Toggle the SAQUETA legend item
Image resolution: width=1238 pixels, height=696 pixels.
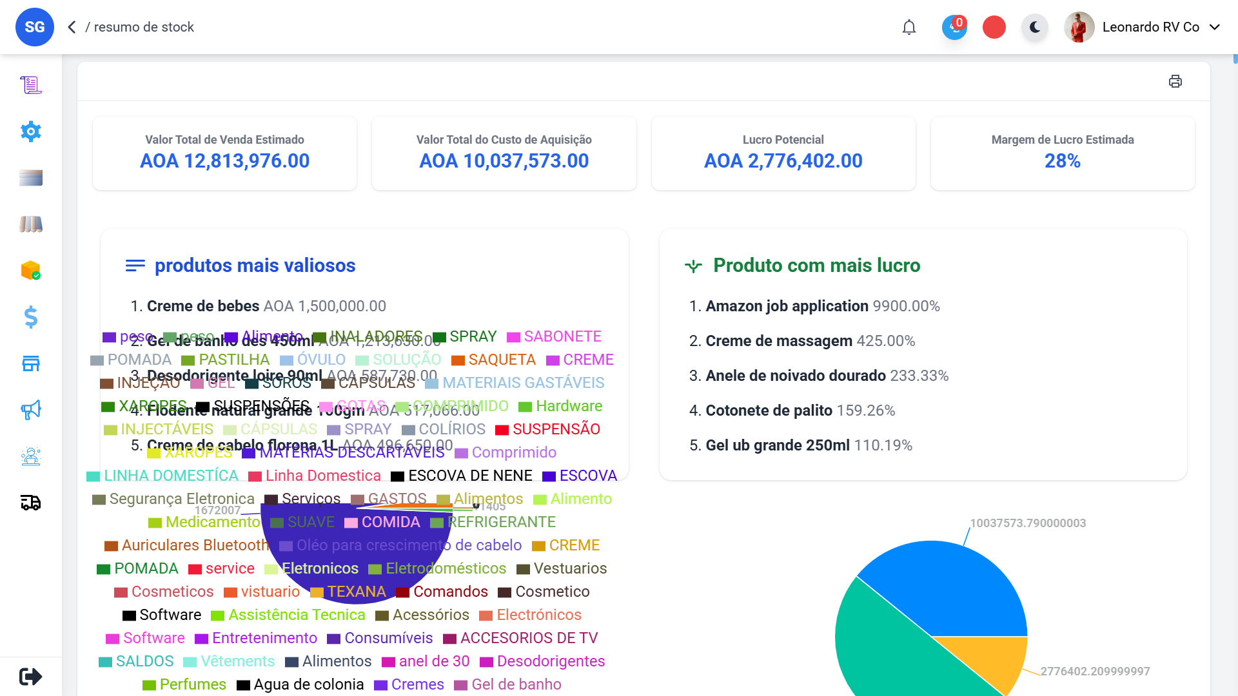pos(494,360)
